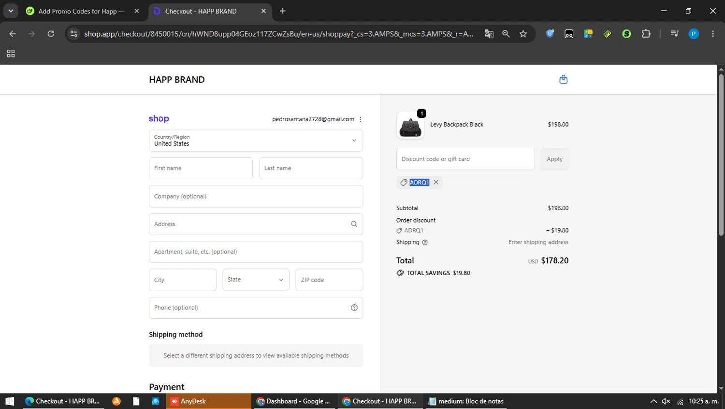Screen dimensions: 725x409
Task: Click the pedrosantana2728@gmail.com email
Action: (313, 119)
